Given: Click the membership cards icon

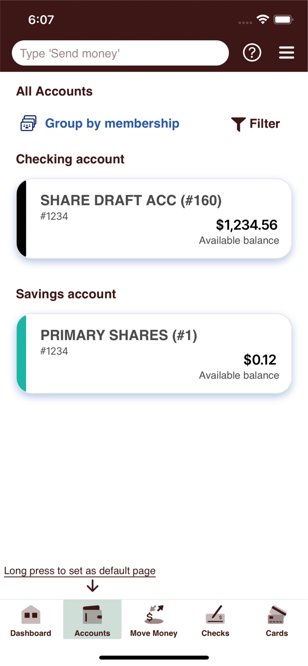Looking at the screenshot, I should coord(28,123).
